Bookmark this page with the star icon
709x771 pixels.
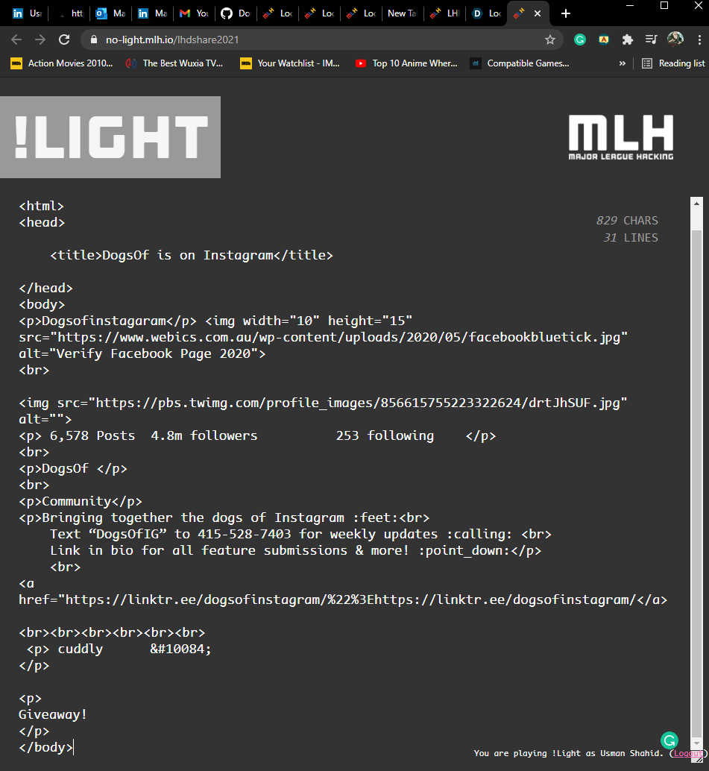[549, 40]
